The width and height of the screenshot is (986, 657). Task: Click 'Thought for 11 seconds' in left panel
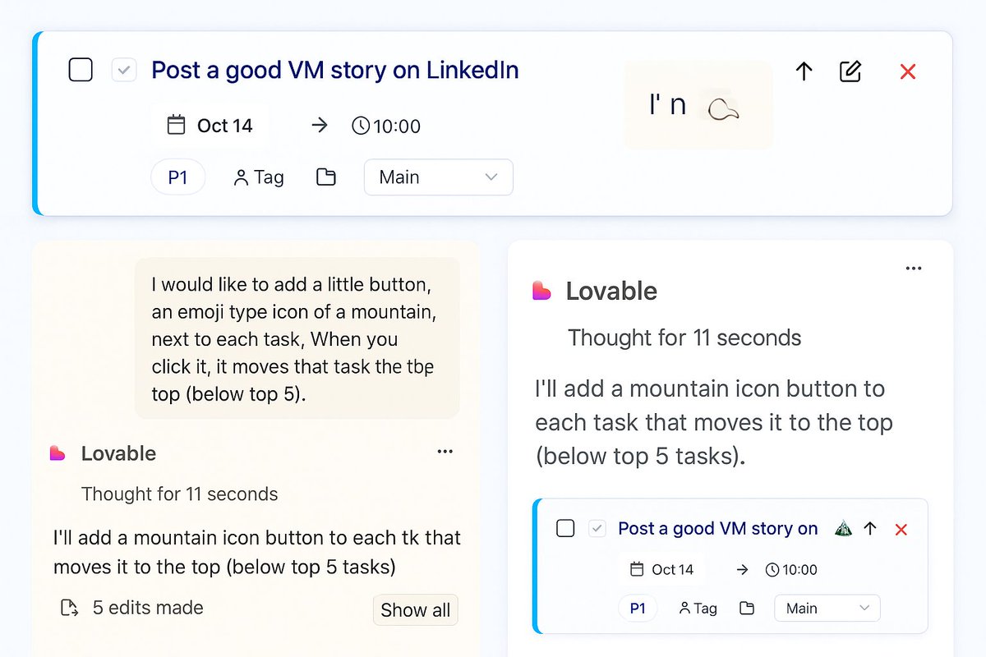[179, 494]
